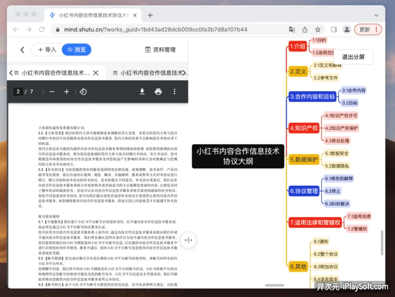The height and width of the screenshot is (297, 395).
Task: Click the browser forward arrow
Action: [x=28, y=30]
